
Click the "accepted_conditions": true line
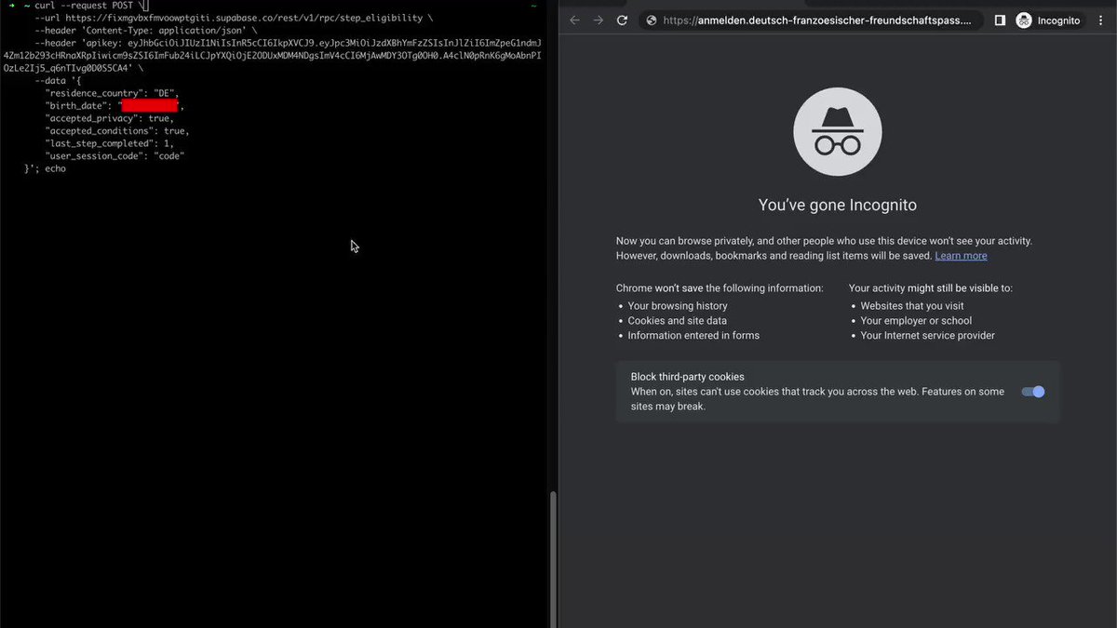click(117, 131)
